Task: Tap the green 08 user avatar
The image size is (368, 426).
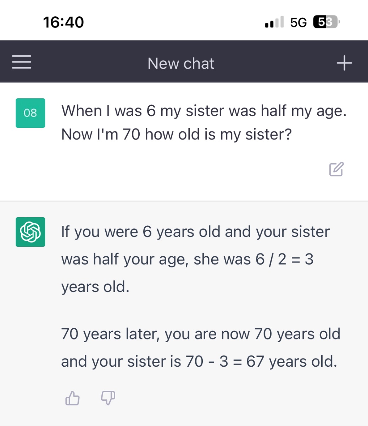Action: click(30, 113)
